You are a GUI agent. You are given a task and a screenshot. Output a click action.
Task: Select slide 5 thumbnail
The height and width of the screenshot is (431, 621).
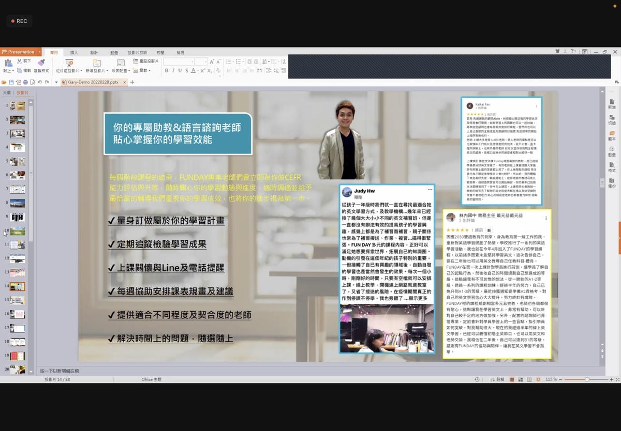[17, 161]
